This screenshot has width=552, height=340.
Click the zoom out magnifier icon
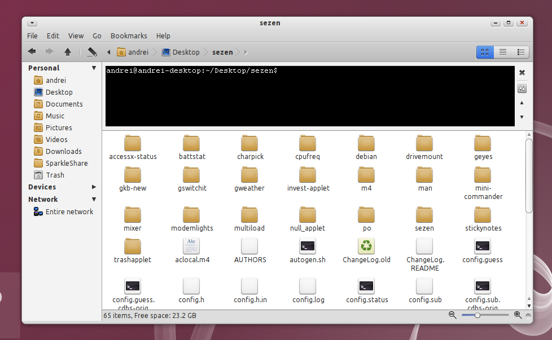point(453,315)
